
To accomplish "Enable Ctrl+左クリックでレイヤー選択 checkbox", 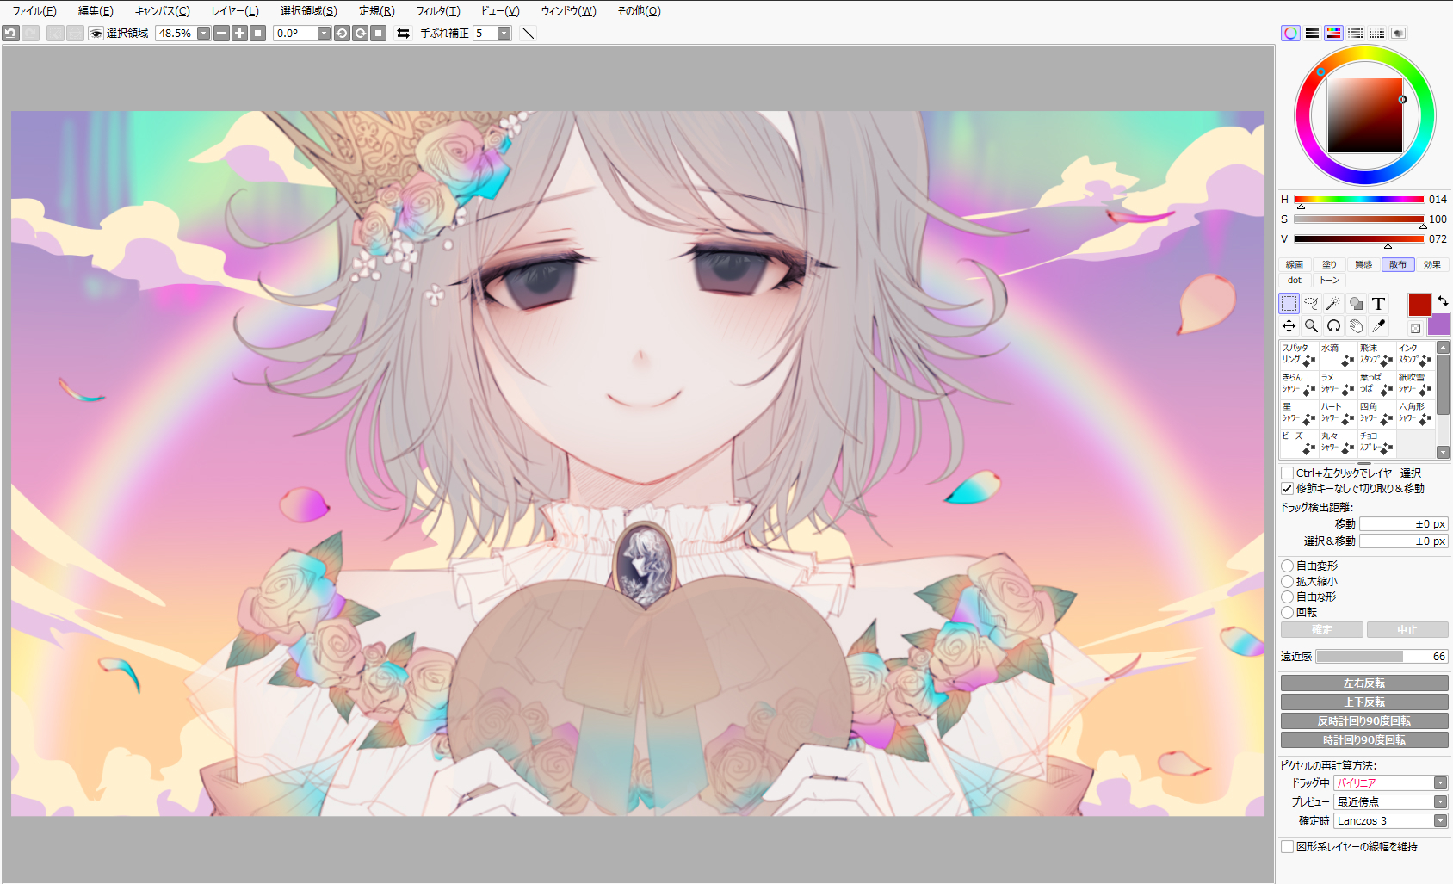I will tap(1288, 473).
